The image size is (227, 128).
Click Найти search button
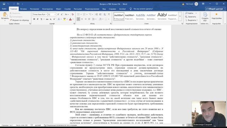pyautogui.click(x=189, y=13)
